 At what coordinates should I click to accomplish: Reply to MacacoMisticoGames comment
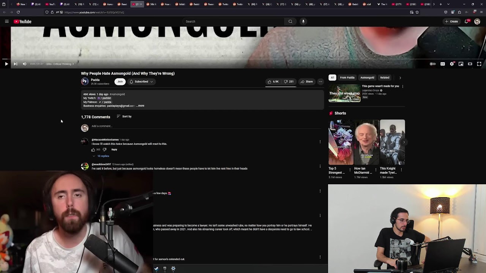114,150
